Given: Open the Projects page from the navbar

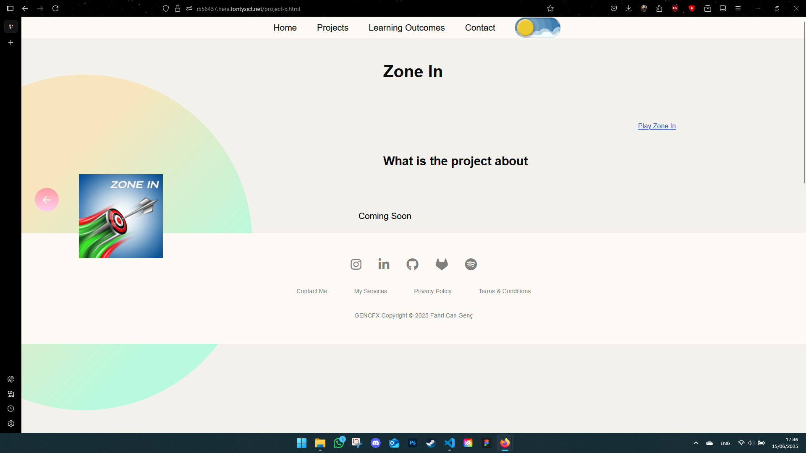Looking at the screenshot, I should coord(332,27).
